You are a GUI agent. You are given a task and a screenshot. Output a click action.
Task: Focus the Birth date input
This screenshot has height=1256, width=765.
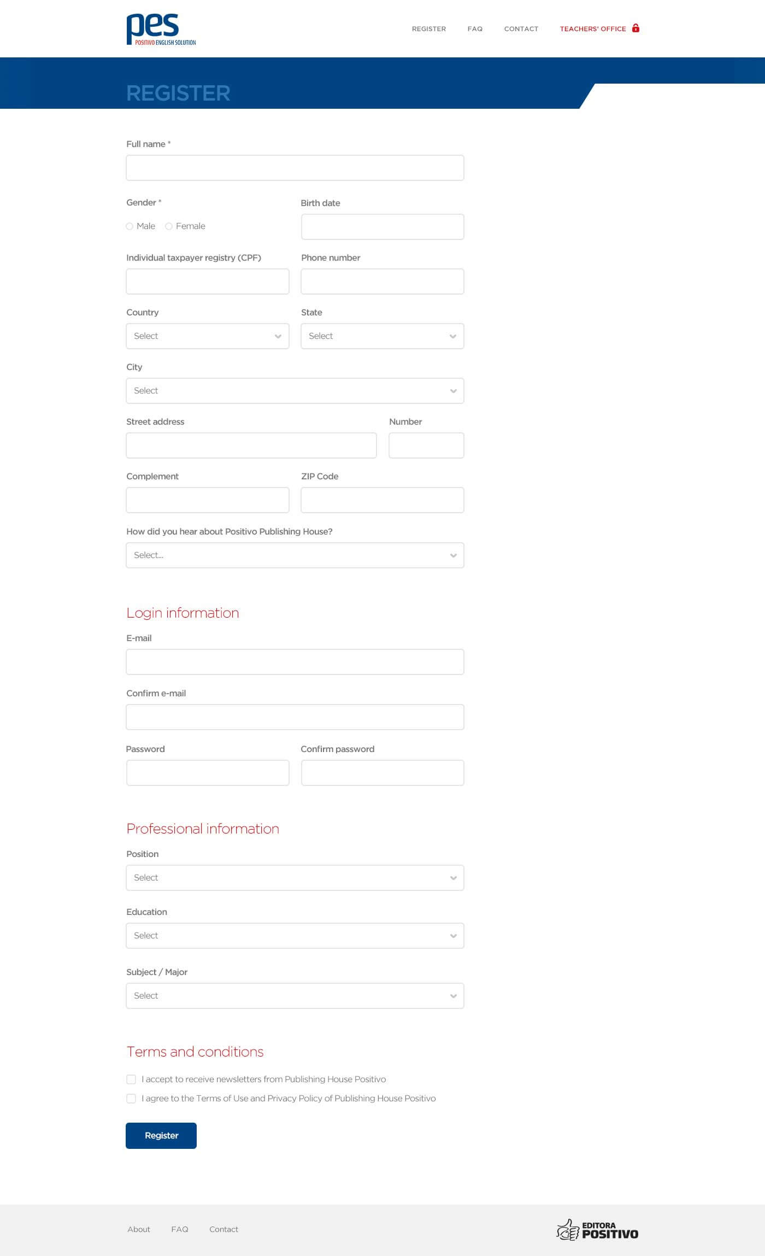click(382, 227)
